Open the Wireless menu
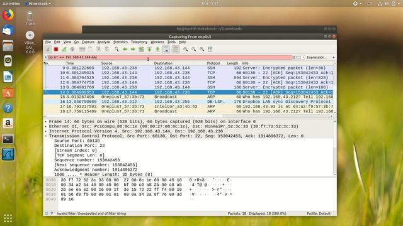This screenshot has height=226, width=403. pos(157,42)
